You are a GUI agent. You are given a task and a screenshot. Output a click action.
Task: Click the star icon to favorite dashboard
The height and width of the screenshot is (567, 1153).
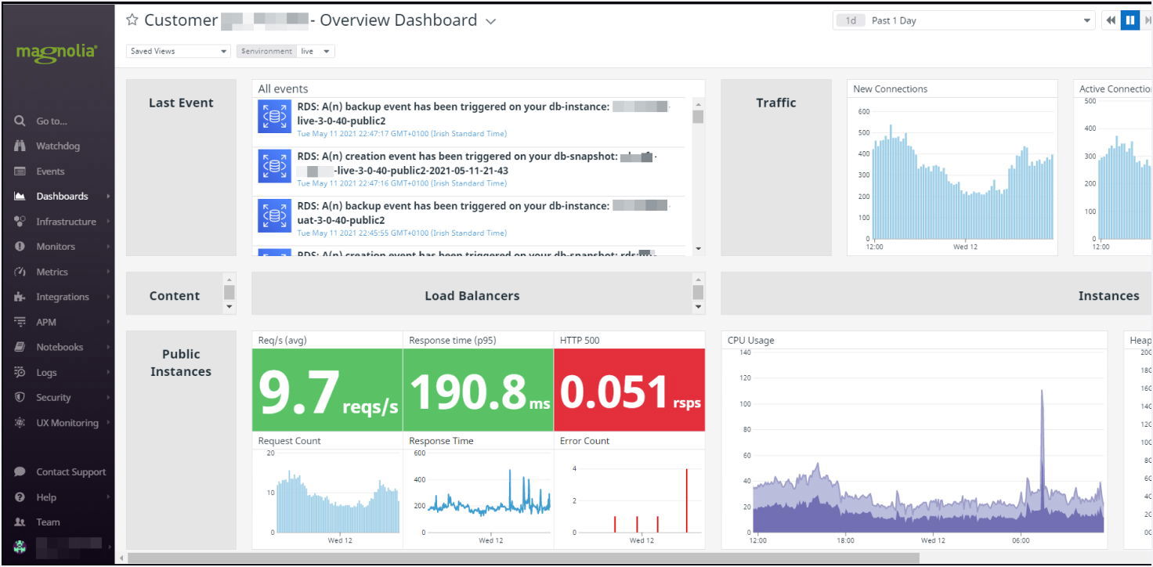pyautogui.click(x=132, y=21)
